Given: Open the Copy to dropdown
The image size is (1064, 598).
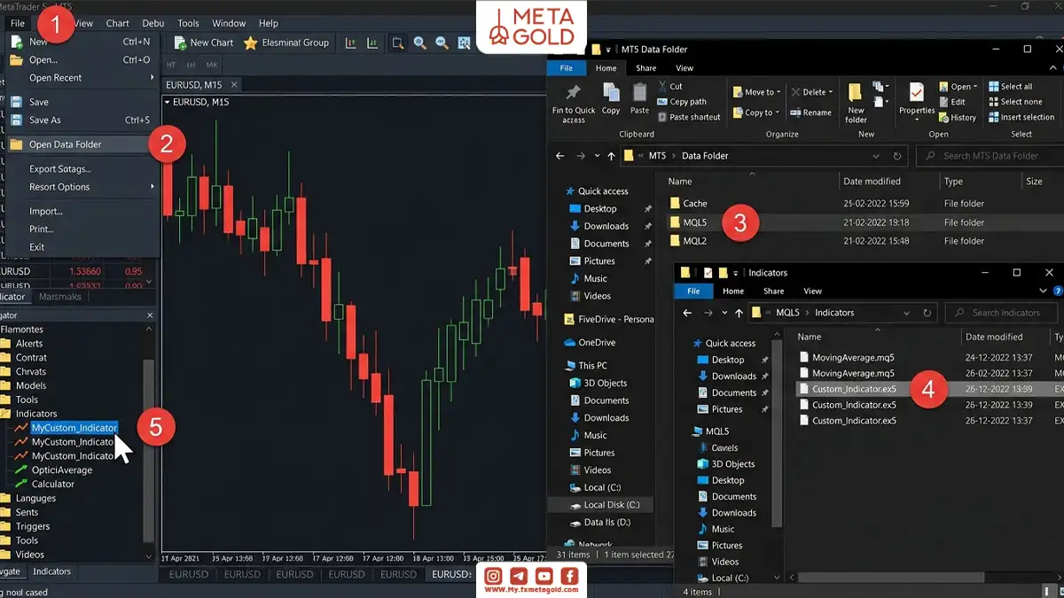Looking at the screenshot, I should [757, 113].
